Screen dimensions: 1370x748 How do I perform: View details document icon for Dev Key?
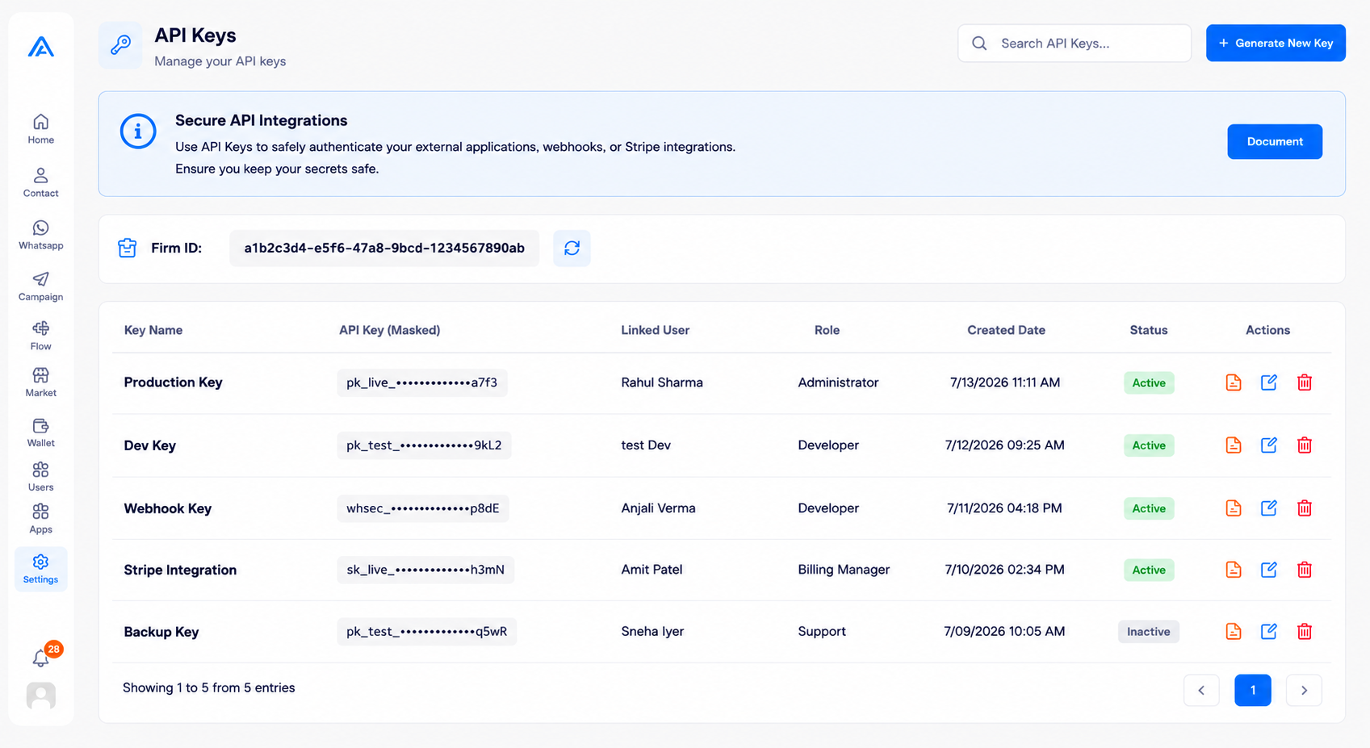(1233, 445)
